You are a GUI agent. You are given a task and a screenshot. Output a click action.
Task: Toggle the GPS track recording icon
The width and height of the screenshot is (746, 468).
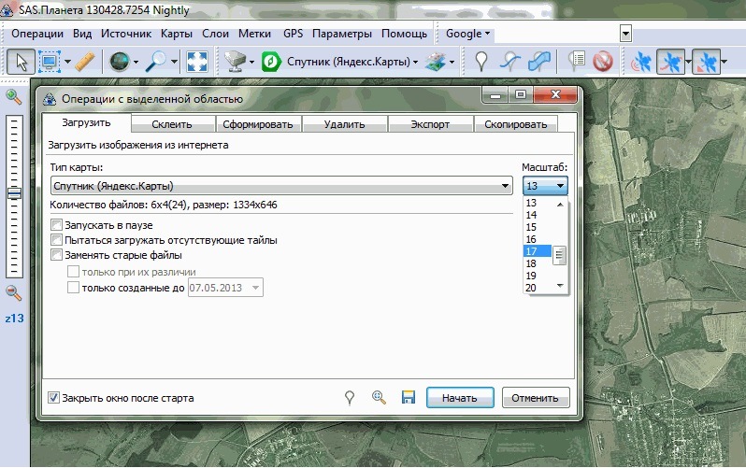[x=670, y=62]
